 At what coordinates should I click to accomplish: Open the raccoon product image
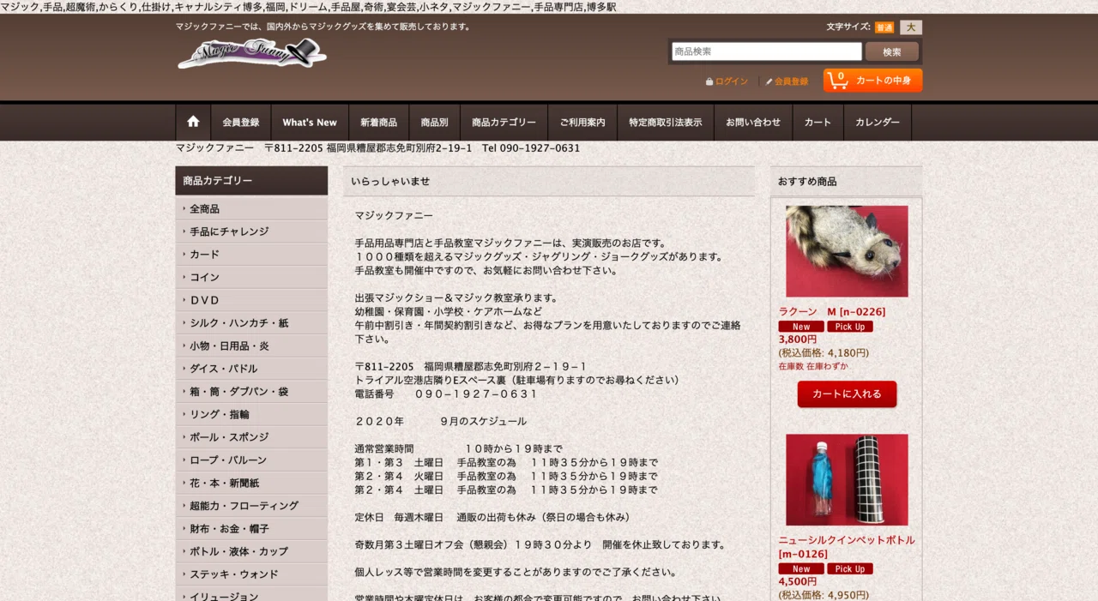tap(847, 251)
